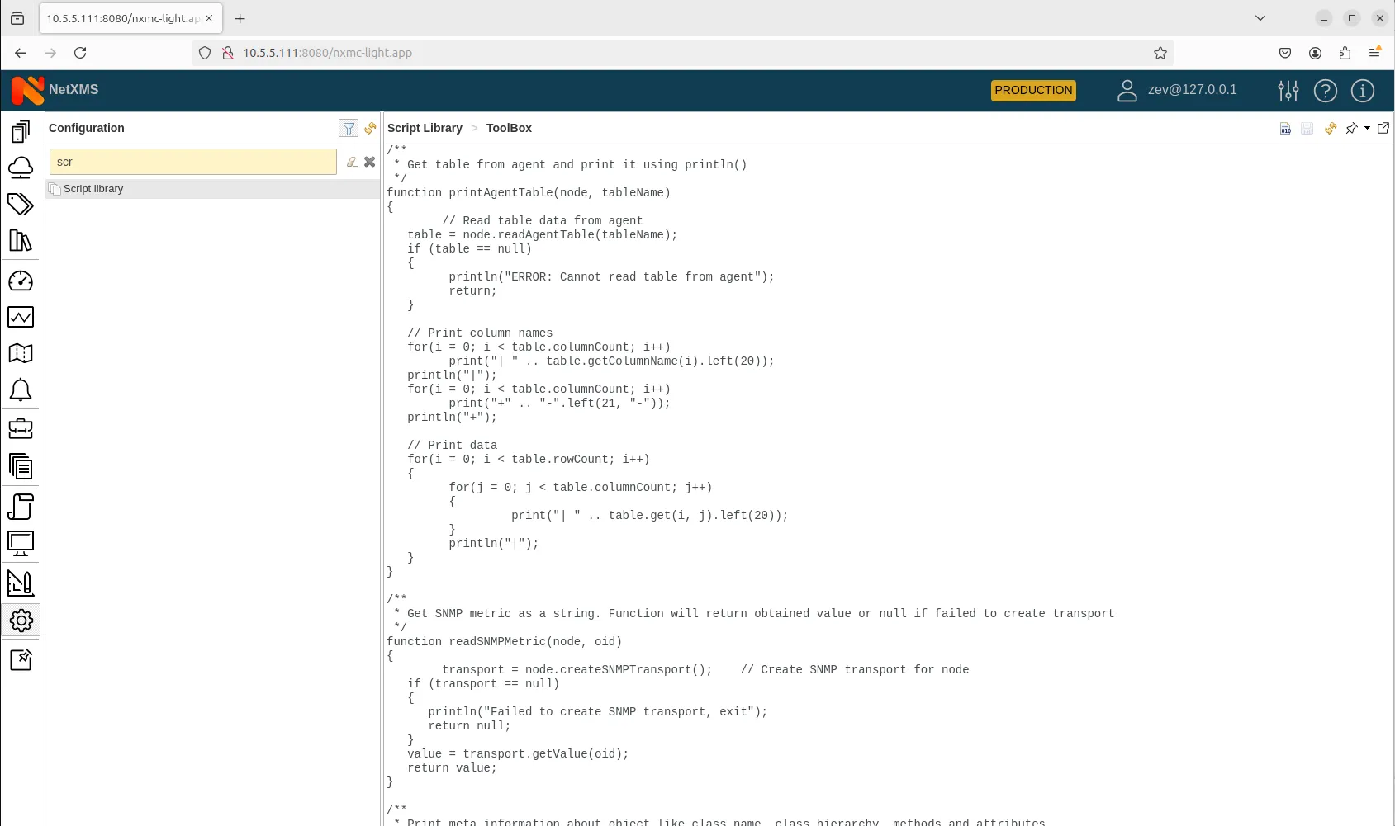Clear the scr search text with the X
This screenshot has width=1395, height=826.
coord(369,162)
